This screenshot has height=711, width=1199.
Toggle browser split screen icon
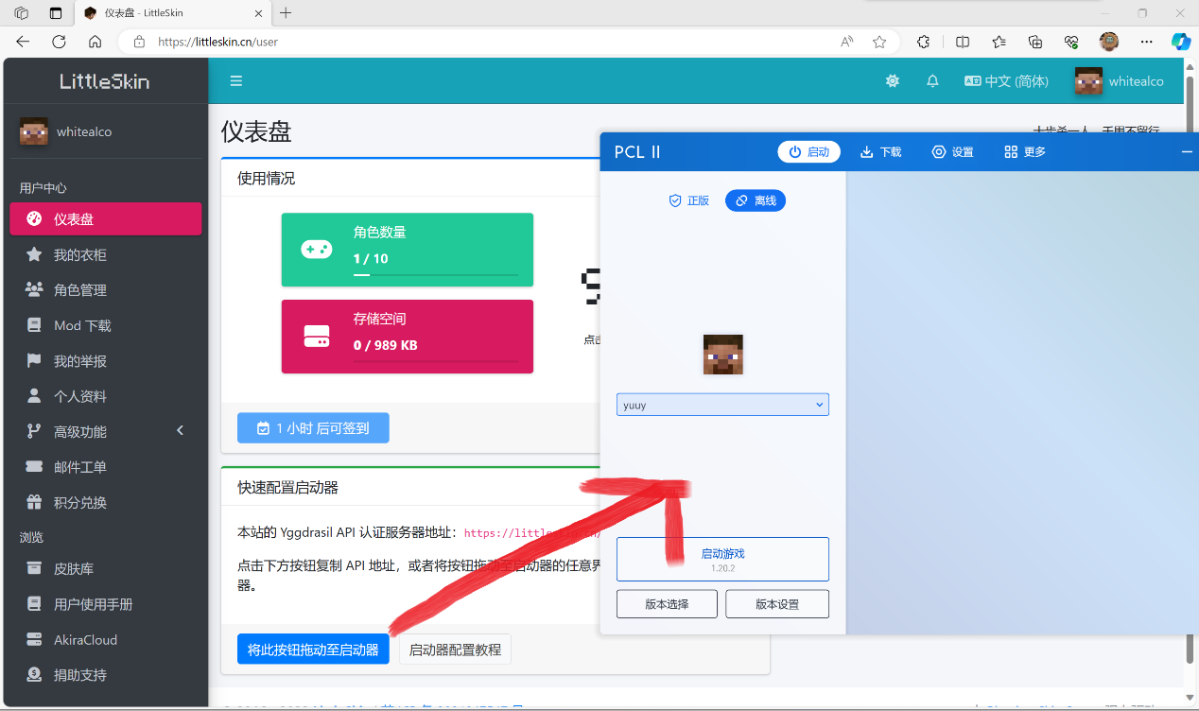click(x=963, y=42)
